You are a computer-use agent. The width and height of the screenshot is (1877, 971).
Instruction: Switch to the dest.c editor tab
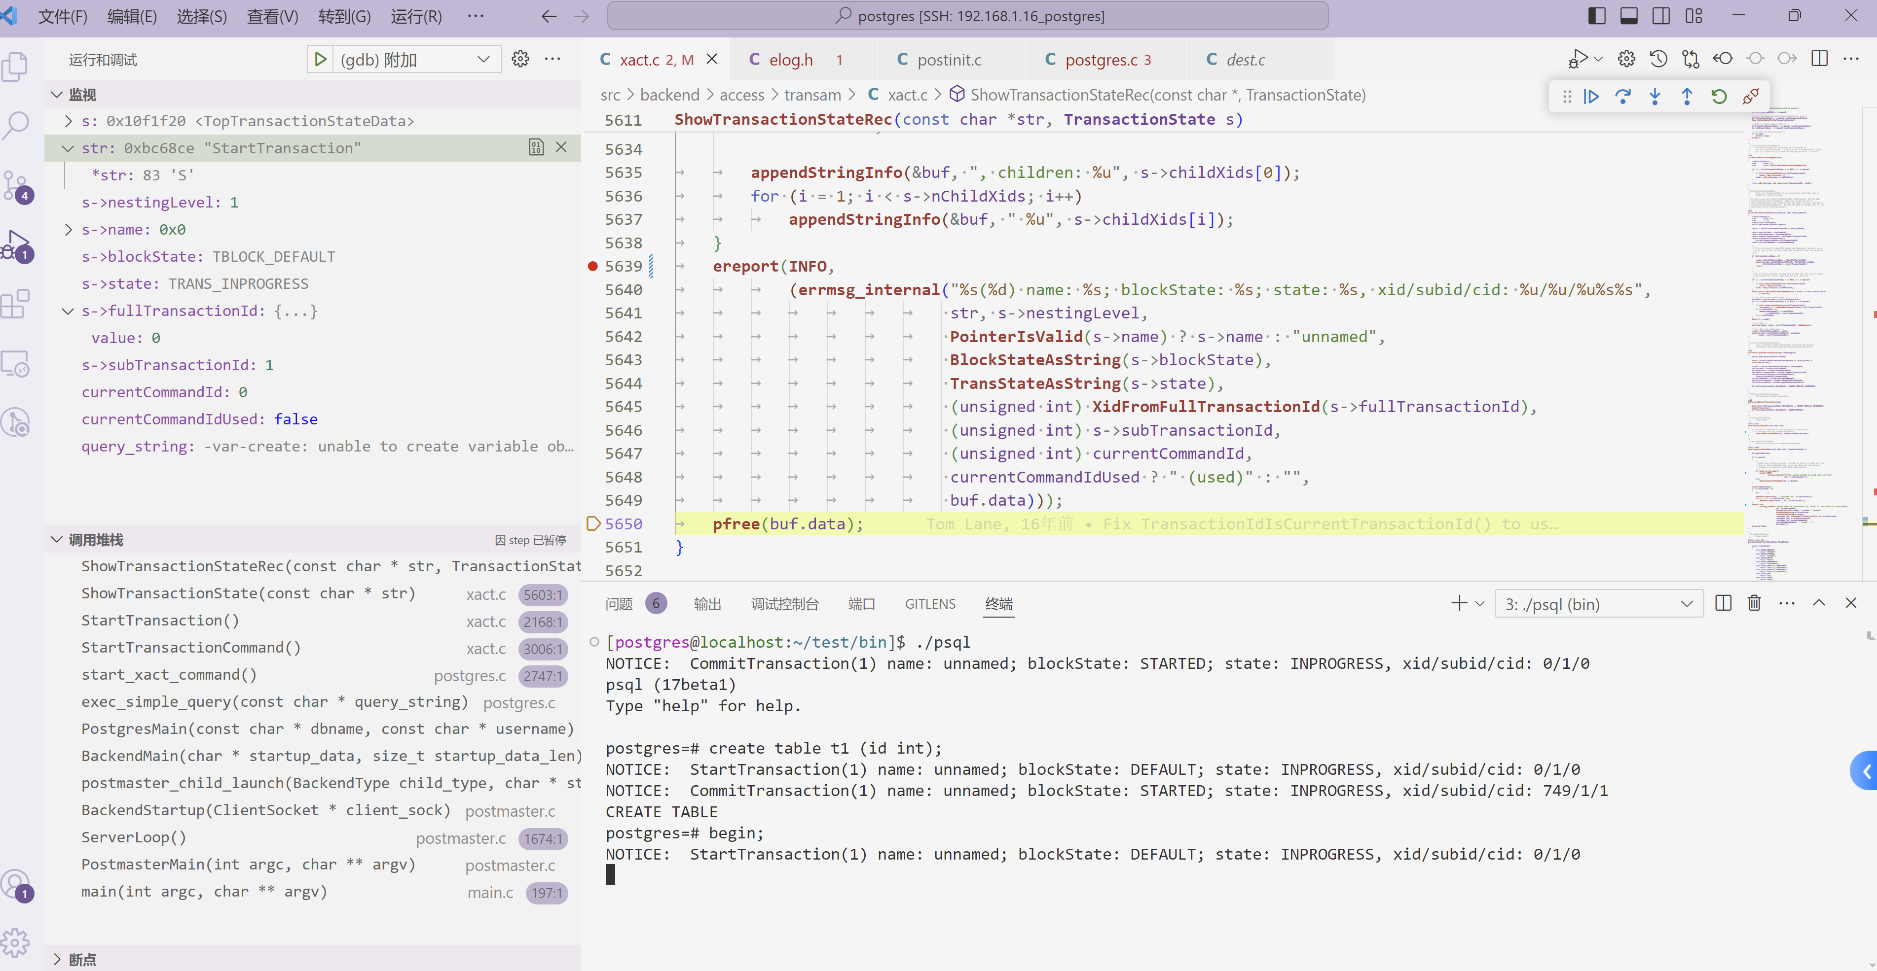(x=1260, y=60)
